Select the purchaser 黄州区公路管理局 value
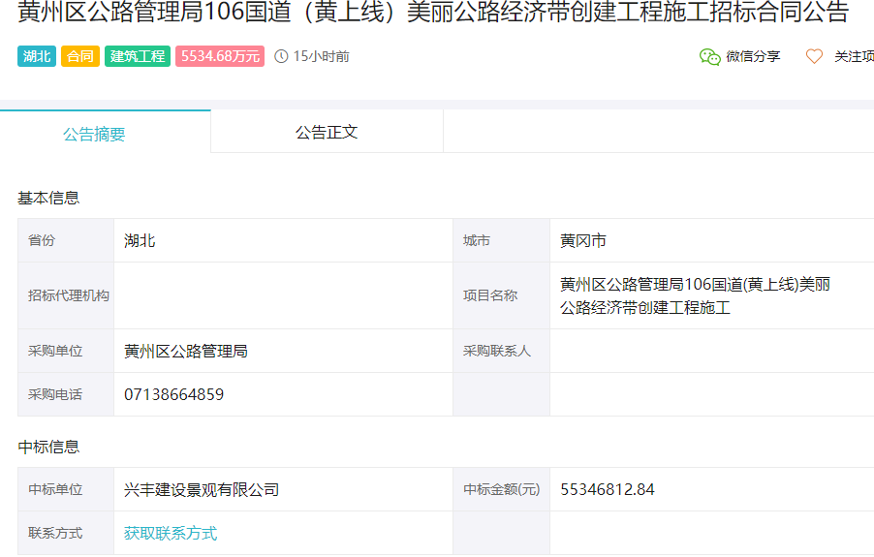The height and width of the screenshot is (557, 874). (x=186, y=351)
